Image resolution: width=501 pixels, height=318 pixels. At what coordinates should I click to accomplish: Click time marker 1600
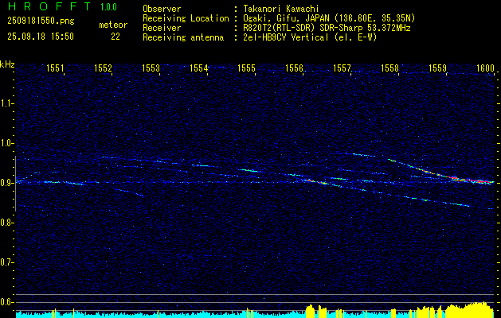click(485, 68)
